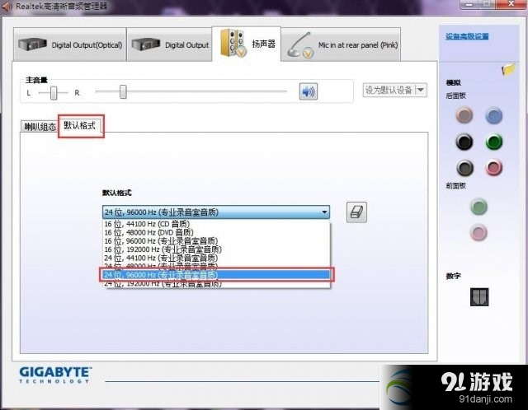Click the black rear panel jack
Screen dimensions: 528x410
click(x=464, y=142)
